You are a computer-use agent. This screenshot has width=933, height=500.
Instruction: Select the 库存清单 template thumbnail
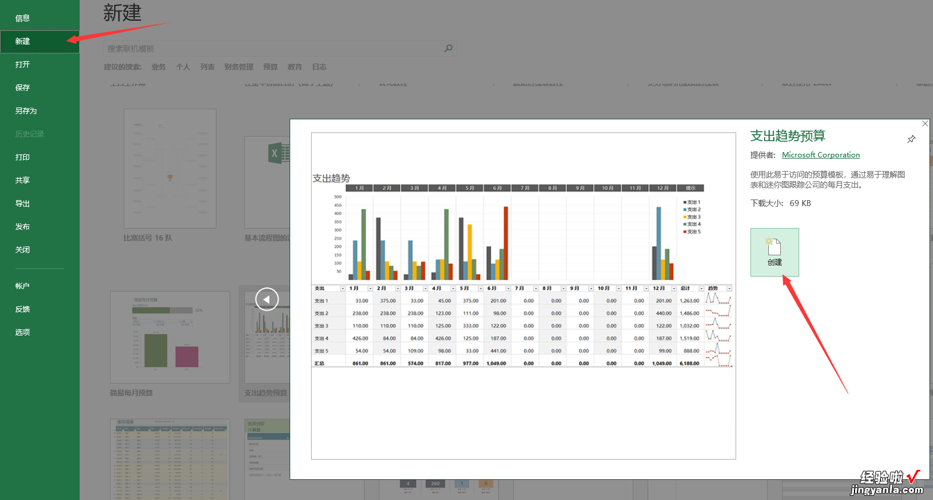(170, 459)
